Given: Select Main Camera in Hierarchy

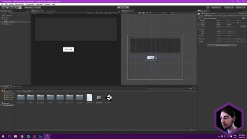Looking at the screenshot, I should [7, 16].
